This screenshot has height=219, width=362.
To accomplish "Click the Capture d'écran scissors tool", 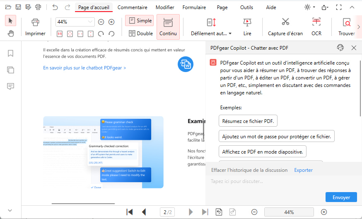I will point(285,27).
